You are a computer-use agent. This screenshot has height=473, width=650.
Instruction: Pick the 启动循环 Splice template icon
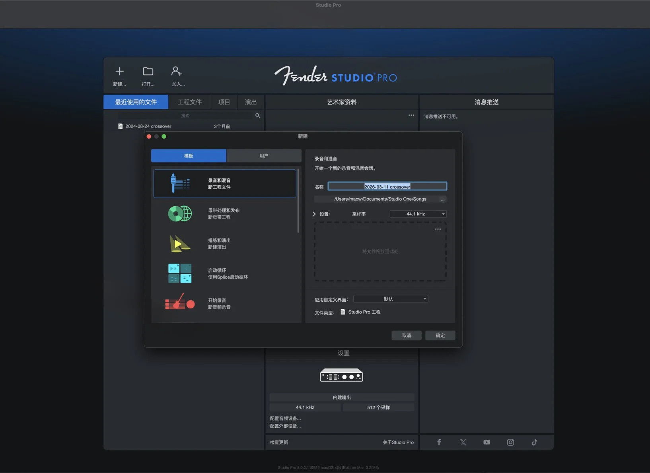click(x=180, y=273)
